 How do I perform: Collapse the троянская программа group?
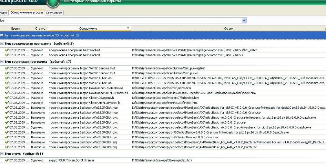click(x=2, y=61)
